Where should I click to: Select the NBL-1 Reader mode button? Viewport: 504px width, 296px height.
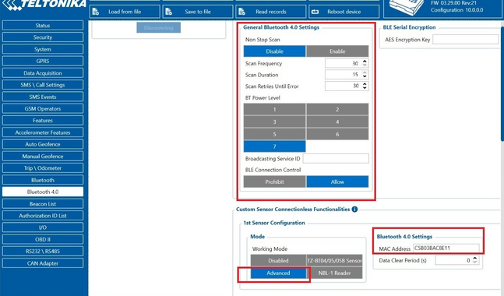(x=335, y=273)
